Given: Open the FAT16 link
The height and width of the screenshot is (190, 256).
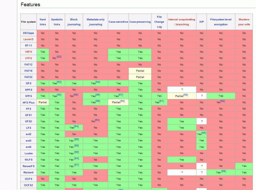Looking at the screenshot, I should point(28,71).
